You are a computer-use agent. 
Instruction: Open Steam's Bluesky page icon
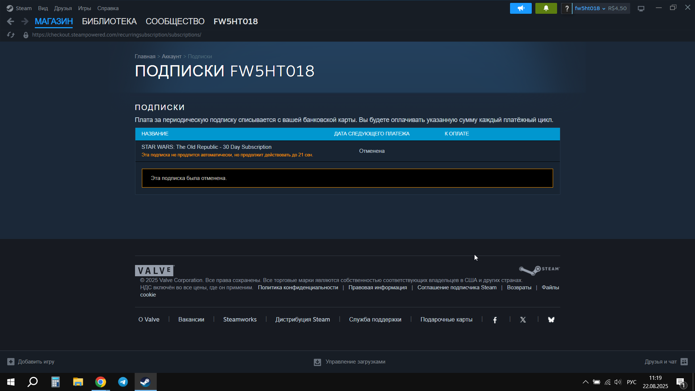click(551, 320)
